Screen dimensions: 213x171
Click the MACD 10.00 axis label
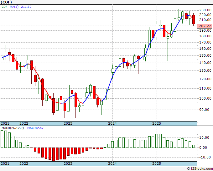204,137
